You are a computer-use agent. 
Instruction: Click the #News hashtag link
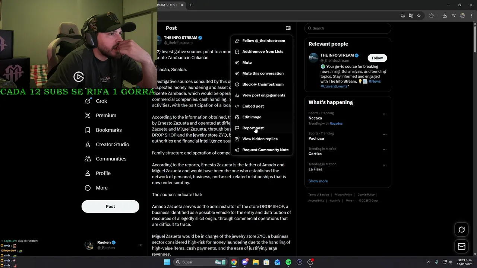pos(375,81)
